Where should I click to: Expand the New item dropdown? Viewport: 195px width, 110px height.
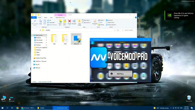point(86,20)
